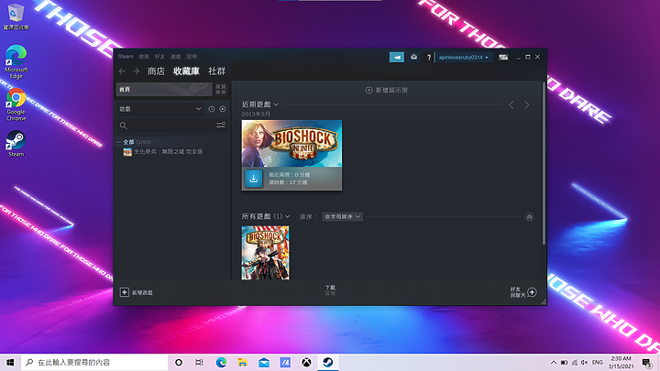Viewport: 660px width, 371px height.
Task: Switch to the 商店 tab
Action: tap(156, 71)
